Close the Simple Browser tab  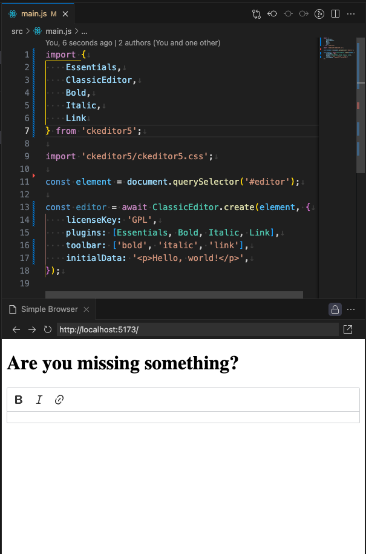pyautogui.click(x=87, y=309)
